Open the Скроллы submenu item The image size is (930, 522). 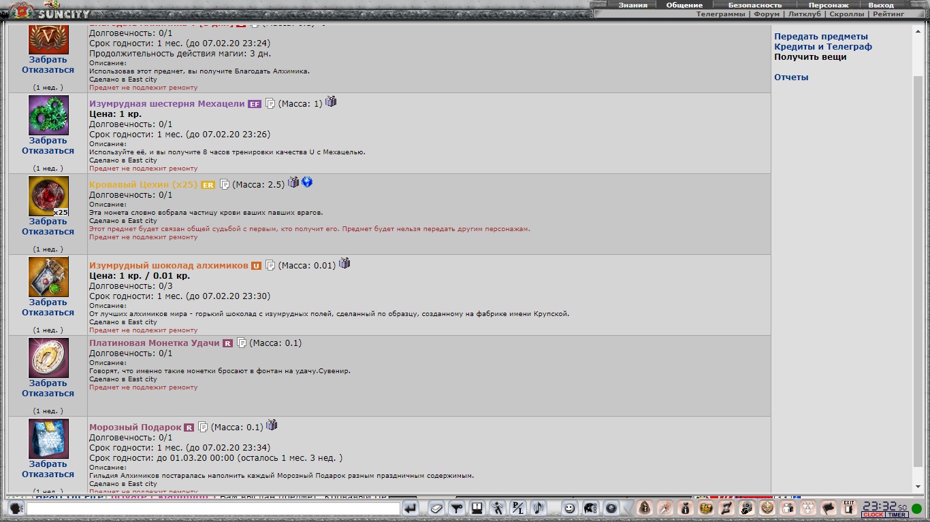[x=846, y=14]
